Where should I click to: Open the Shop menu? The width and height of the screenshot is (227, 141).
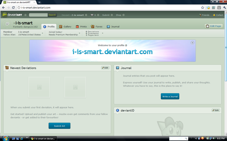(119, 15)
